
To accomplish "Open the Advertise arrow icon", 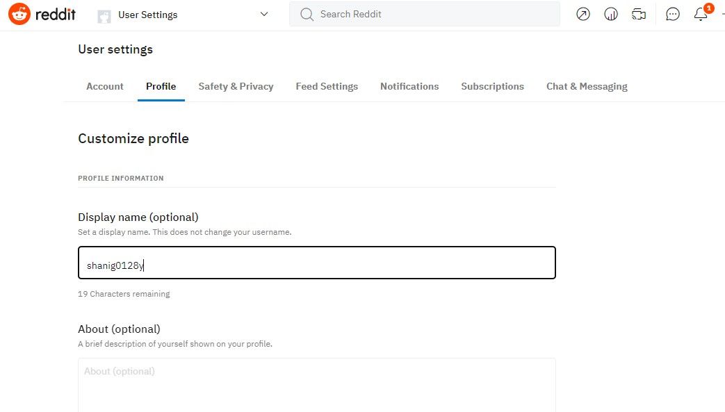I will coord(583,14).
